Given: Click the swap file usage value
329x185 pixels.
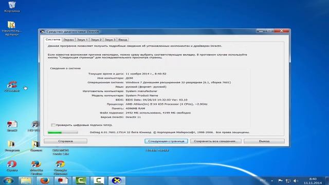Looking at the screenshot, I should point(158,113).
